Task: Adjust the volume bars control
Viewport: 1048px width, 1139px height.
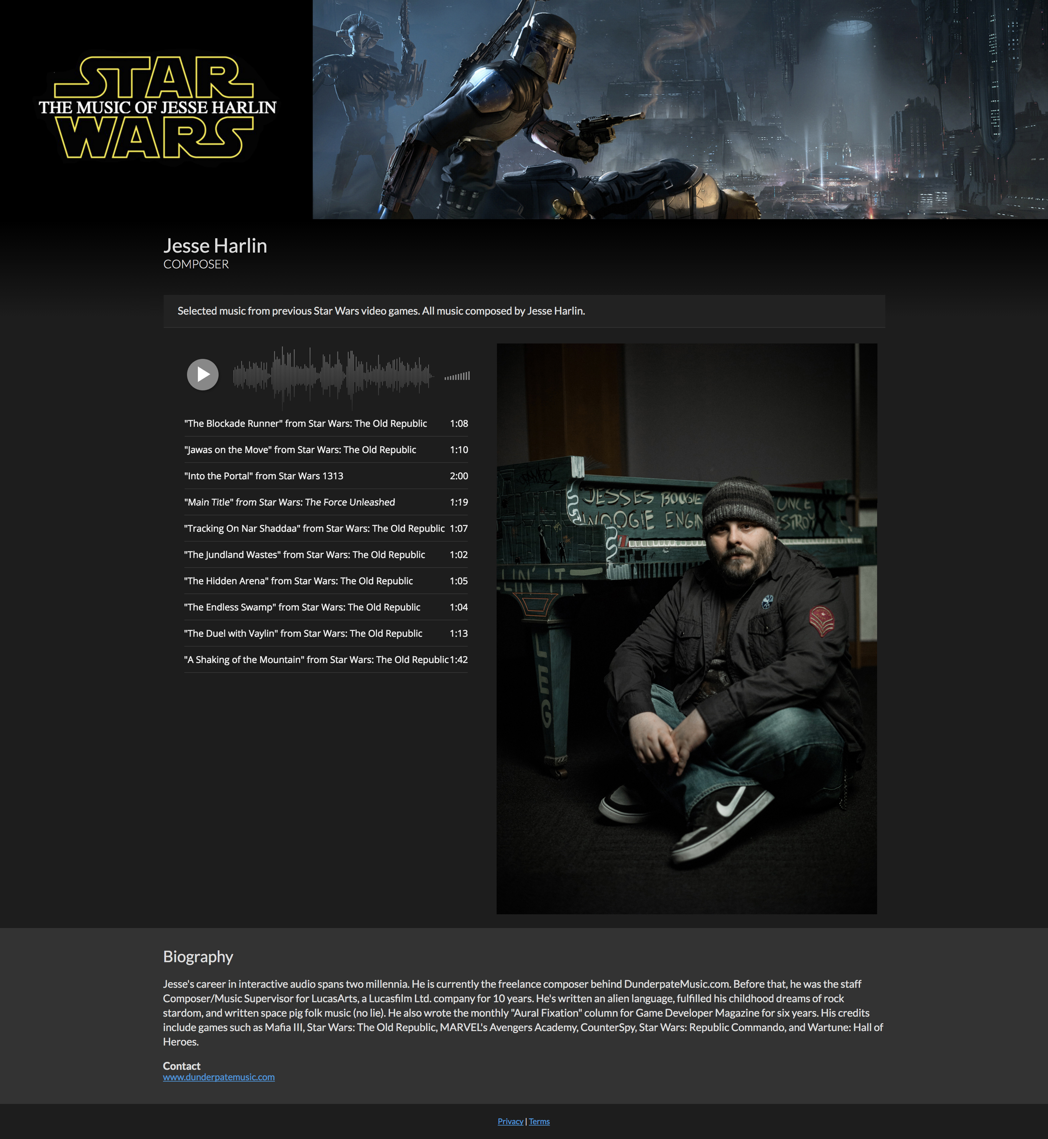Action: (457, 376)
